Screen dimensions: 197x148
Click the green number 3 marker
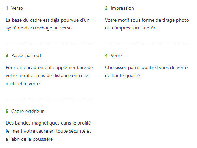tap(7, 55)
